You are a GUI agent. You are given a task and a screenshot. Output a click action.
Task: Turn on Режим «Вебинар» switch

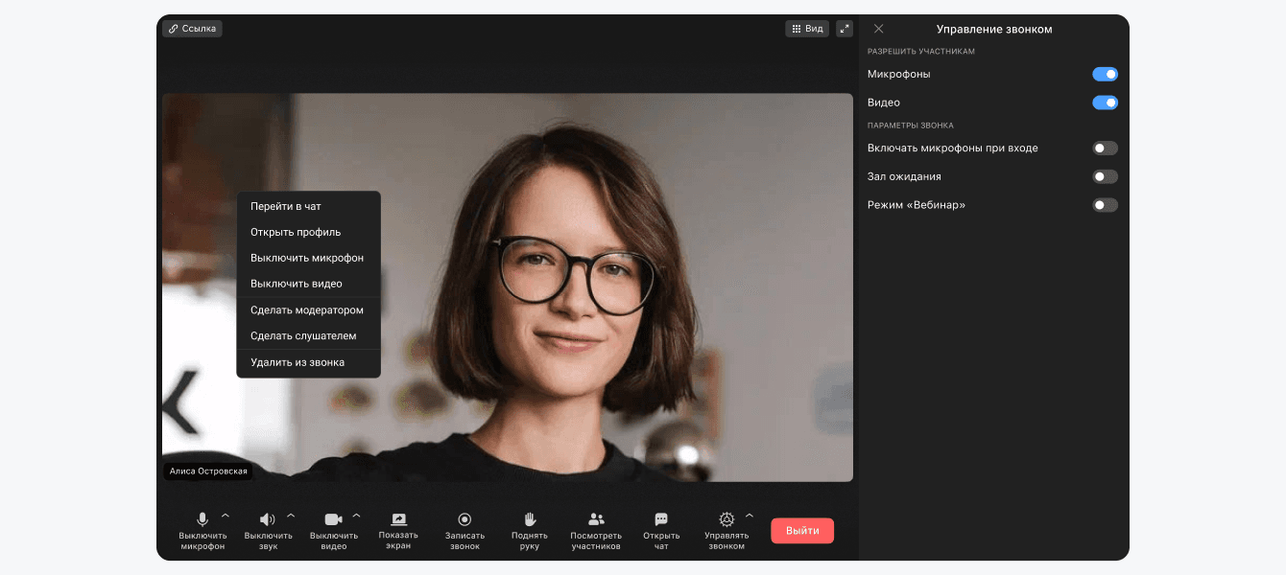[x=1105, y=205]
